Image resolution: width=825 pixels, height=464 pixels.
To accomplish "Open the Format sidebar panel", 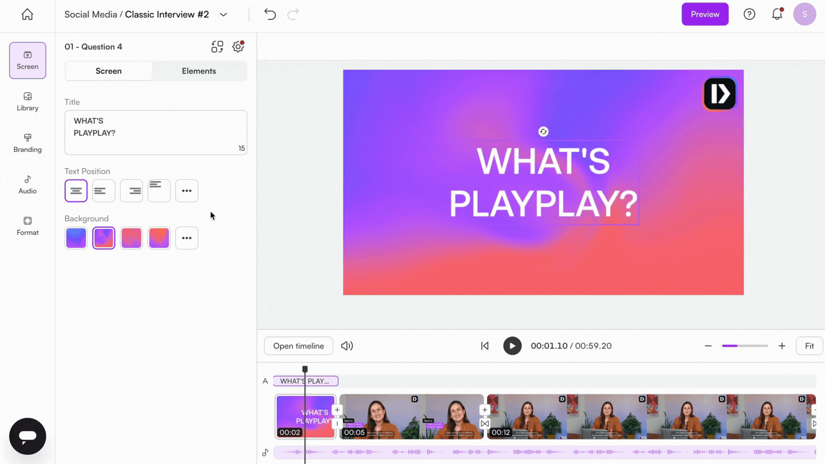I will tap(27, 226).
